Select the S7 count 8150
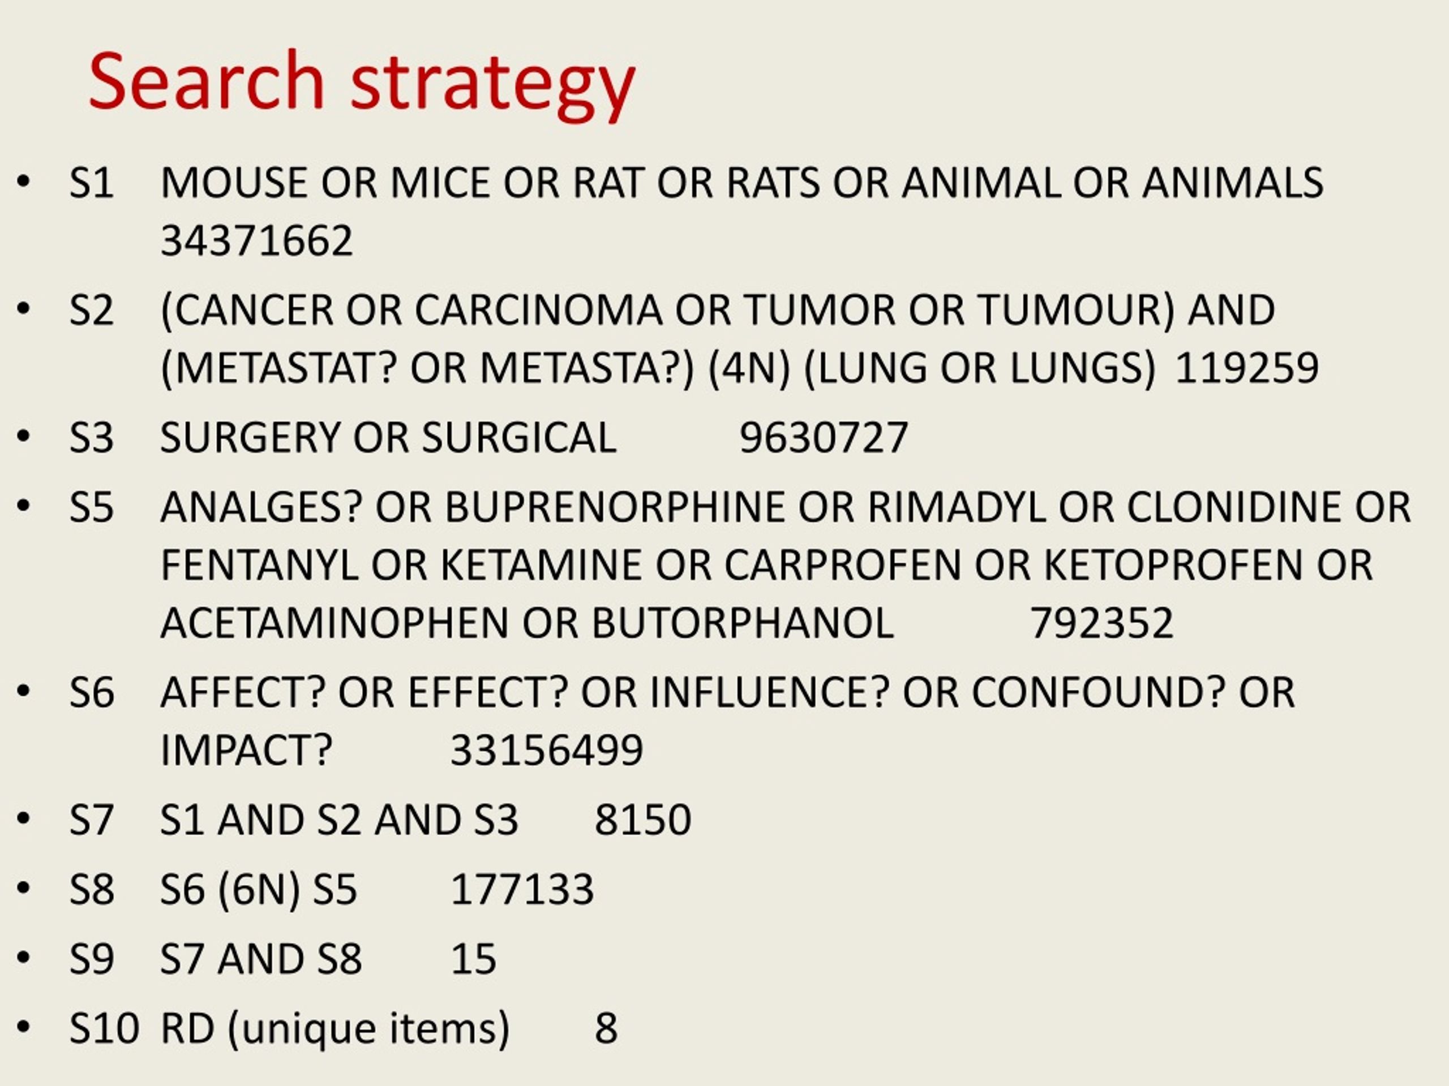Image resolution: width=1449 pixels, height=1086 pixels. point(642,820)
